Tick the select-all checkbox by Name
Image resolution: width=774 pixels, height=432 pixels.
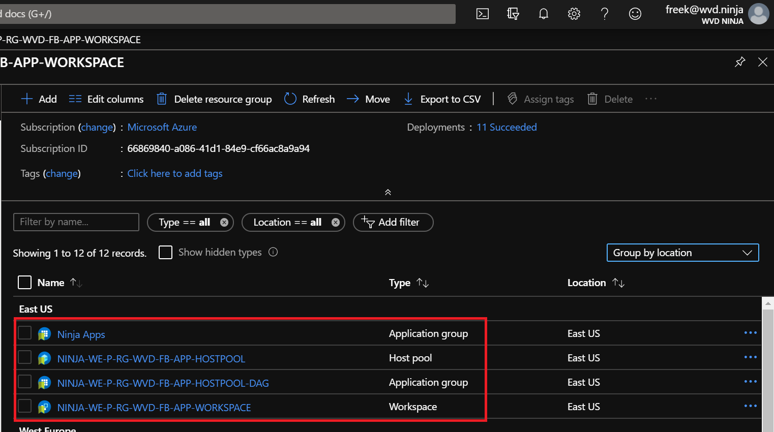[x=24, y=282]
